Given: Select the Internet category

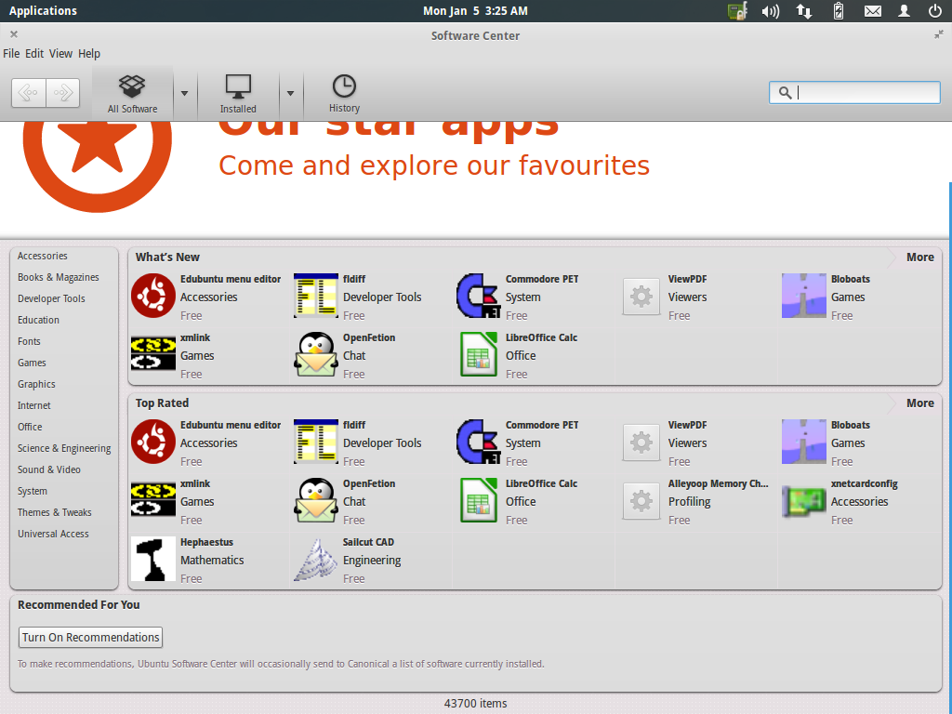Looking at the screenshot, I should point(34,405).
